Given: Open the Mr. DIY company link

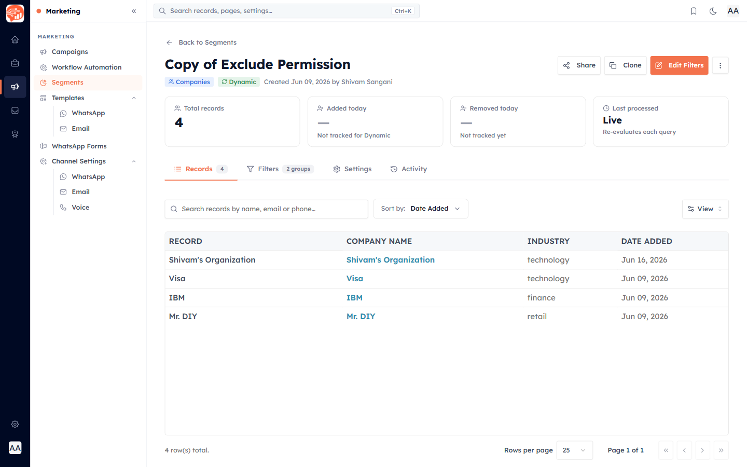Looking at the screenshot, I should (361, 317).
